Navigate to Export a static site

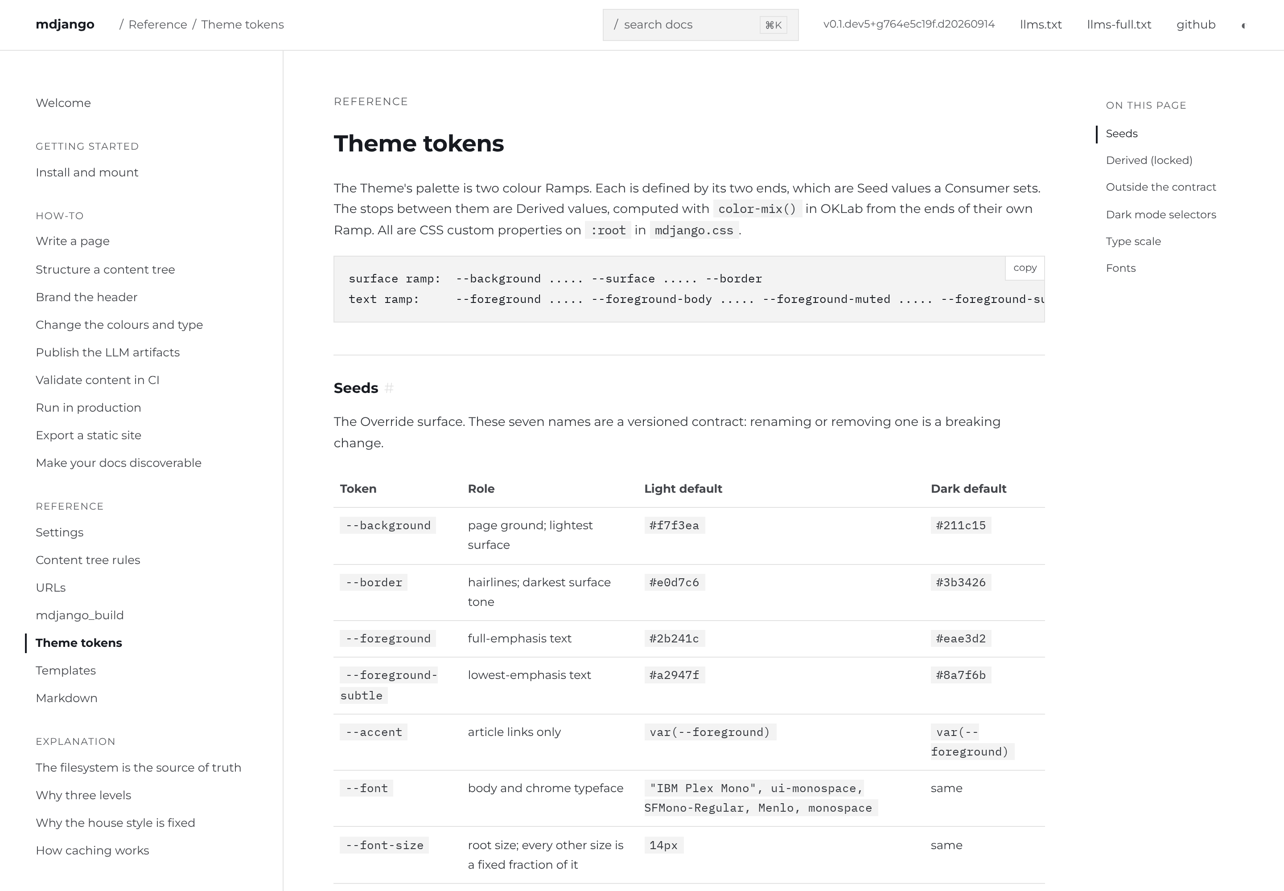(x=88, y=435)
